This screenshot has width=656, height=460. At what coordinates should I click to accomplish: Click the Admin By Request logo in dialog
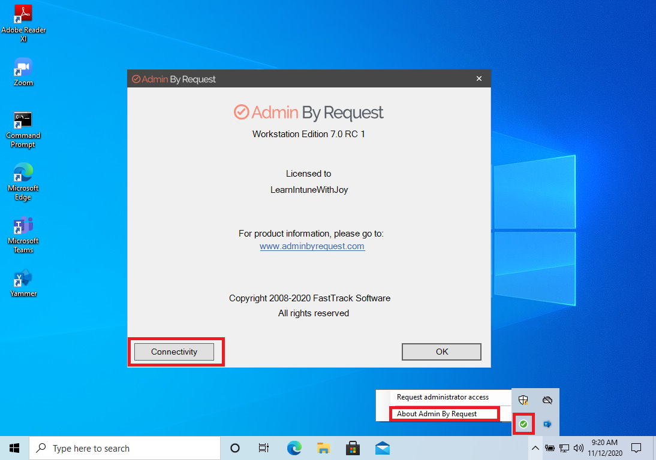point(308,113)
